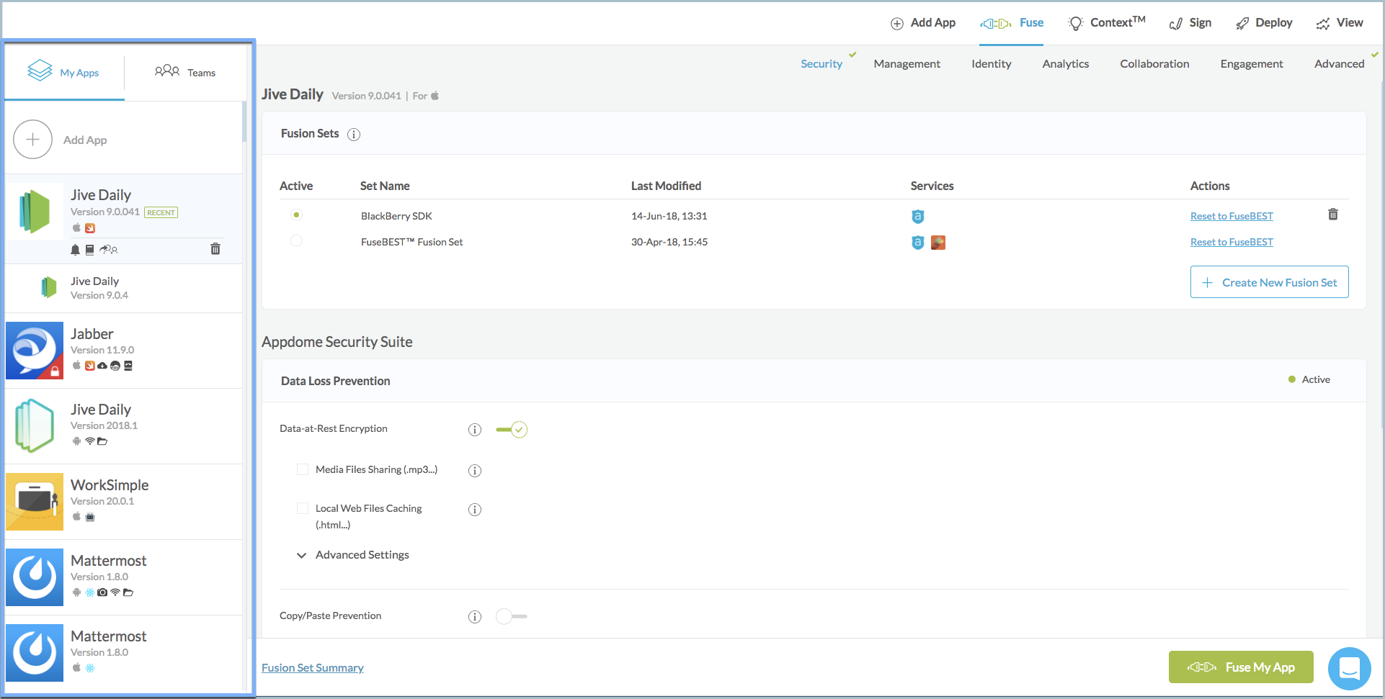Show info for Data-at-Rest Encryption
This screenshot has height=699, width=1385.
[x=475, y=430]
